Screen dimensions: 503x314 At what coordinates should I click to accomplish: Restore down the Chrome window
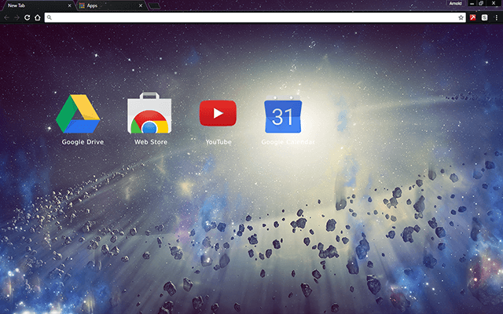click(481, 3)
